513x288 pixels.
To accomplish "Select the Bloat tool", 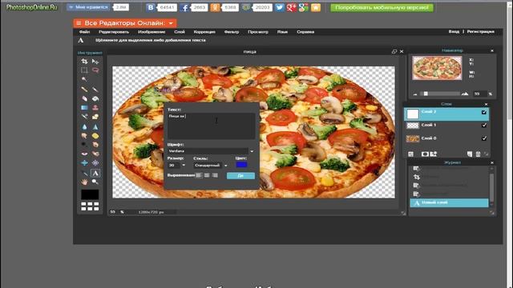I will pos(84,162).
